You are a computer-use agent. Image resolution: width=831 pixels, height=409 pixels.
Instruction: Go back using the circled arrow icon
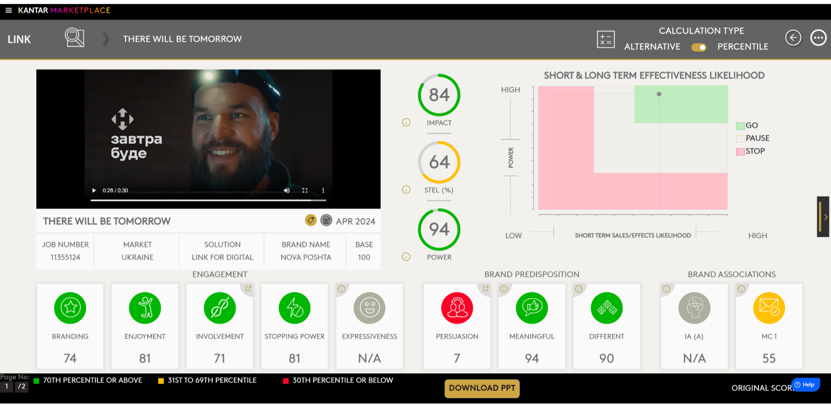coord(793,38)
